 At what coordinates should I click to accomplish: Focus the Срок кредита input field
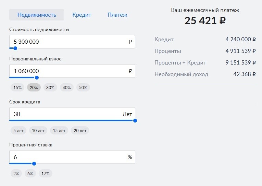coord(65,114)
